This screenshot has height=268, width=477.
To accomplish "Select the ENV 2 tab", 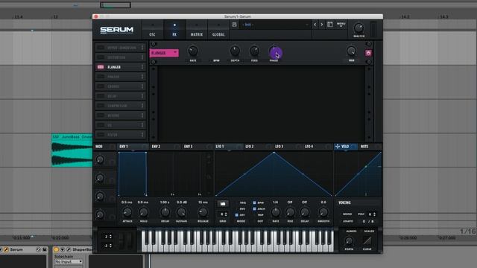I will pyautogui.click(x=165, y=147).
